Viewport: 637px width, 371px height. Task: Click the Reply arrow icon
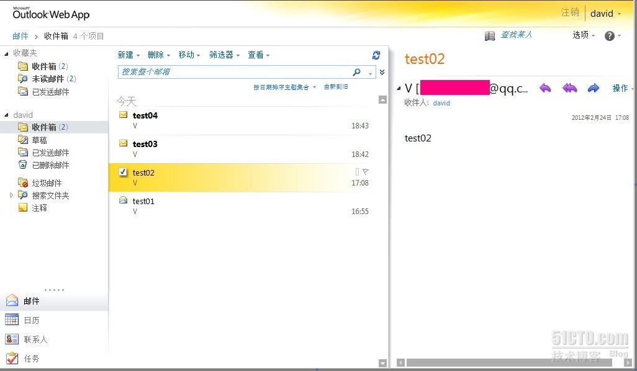tap(545, 88)
